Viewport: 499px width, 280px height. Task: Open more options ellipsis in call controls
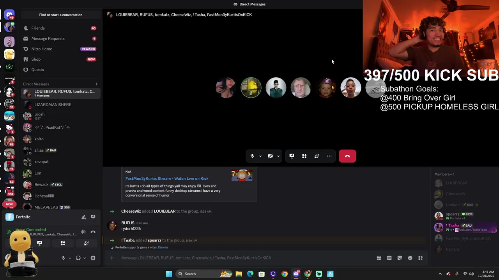click(329, 156)
